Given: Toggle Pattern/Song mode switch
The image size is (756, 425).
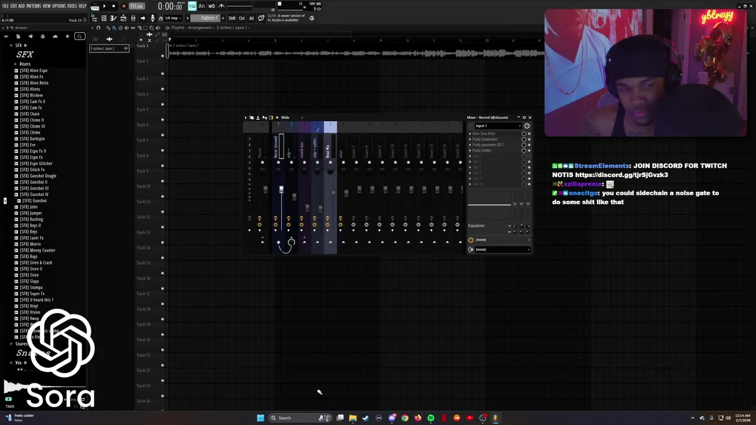Looking at the screenshot, I should [x=94, y=6].
